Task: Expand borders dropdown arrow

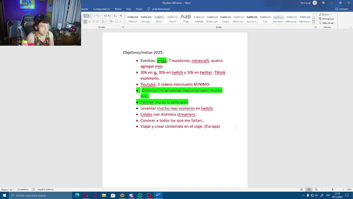Action: pyautogui.click(x=120, y=22)
